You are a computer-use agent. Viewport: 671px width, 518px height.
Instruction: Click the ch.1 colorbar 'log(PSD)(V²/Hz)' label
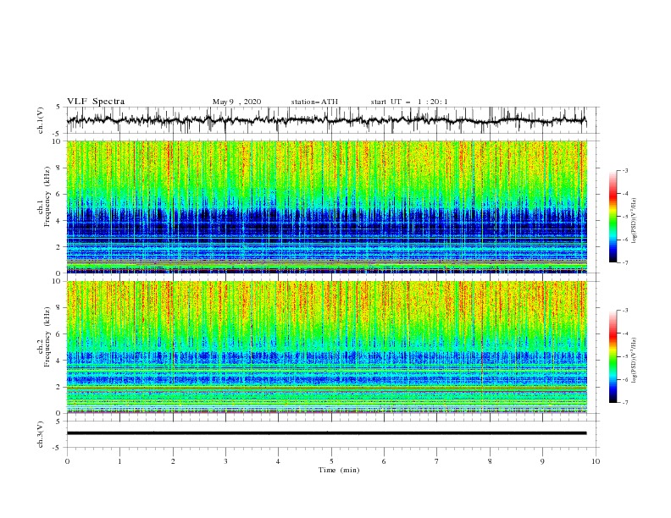(635, 221)
